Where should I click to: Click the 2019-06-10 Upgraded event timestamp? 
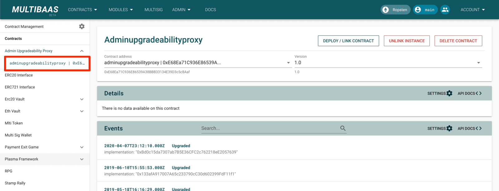(134, 168)
